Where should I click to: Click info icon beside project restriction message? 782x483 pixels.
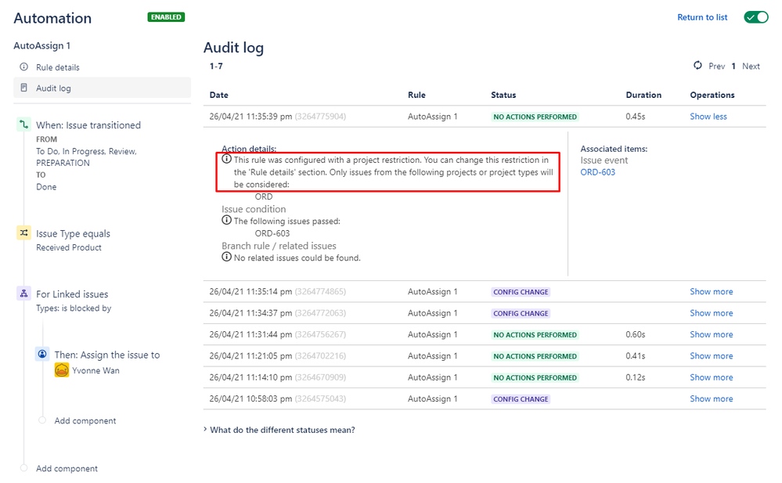click(x=226, y=159)
